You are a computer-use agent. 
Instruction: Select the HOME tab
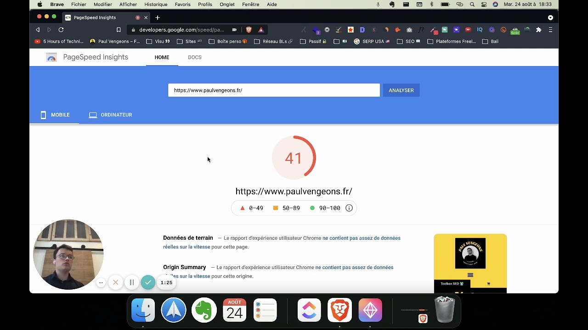coord(162,57)
